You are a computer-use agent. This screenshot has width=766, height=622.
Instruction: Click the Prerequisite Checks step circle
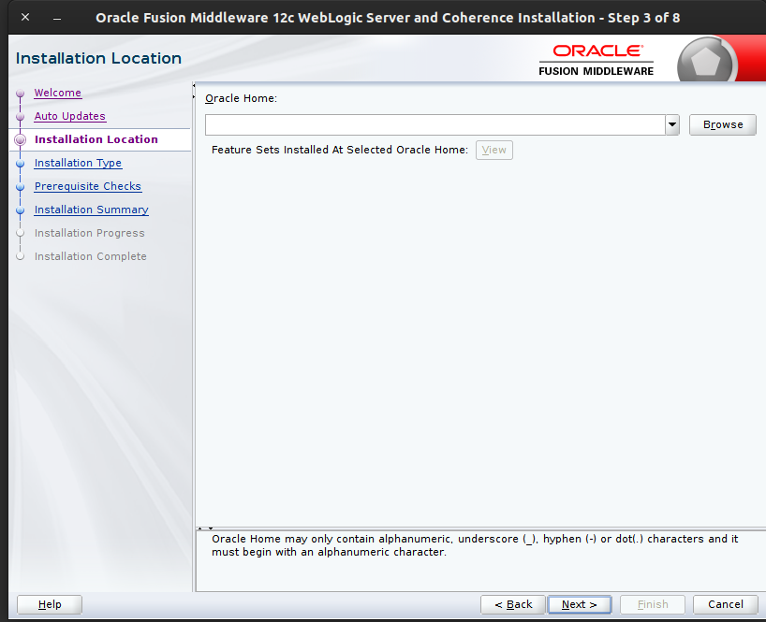click(20, 186)
